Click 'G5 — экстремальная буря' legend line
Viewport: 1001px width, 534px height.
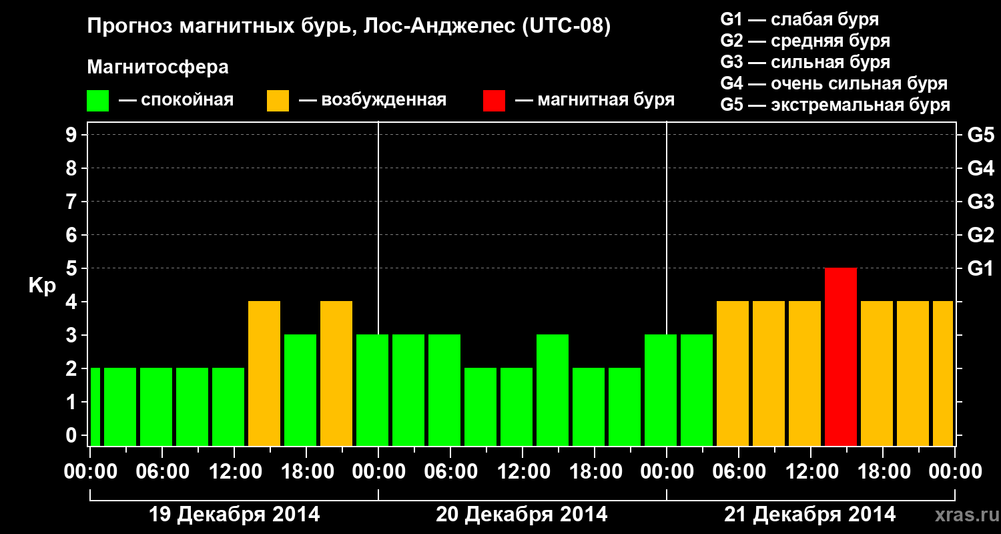[836, 105]
